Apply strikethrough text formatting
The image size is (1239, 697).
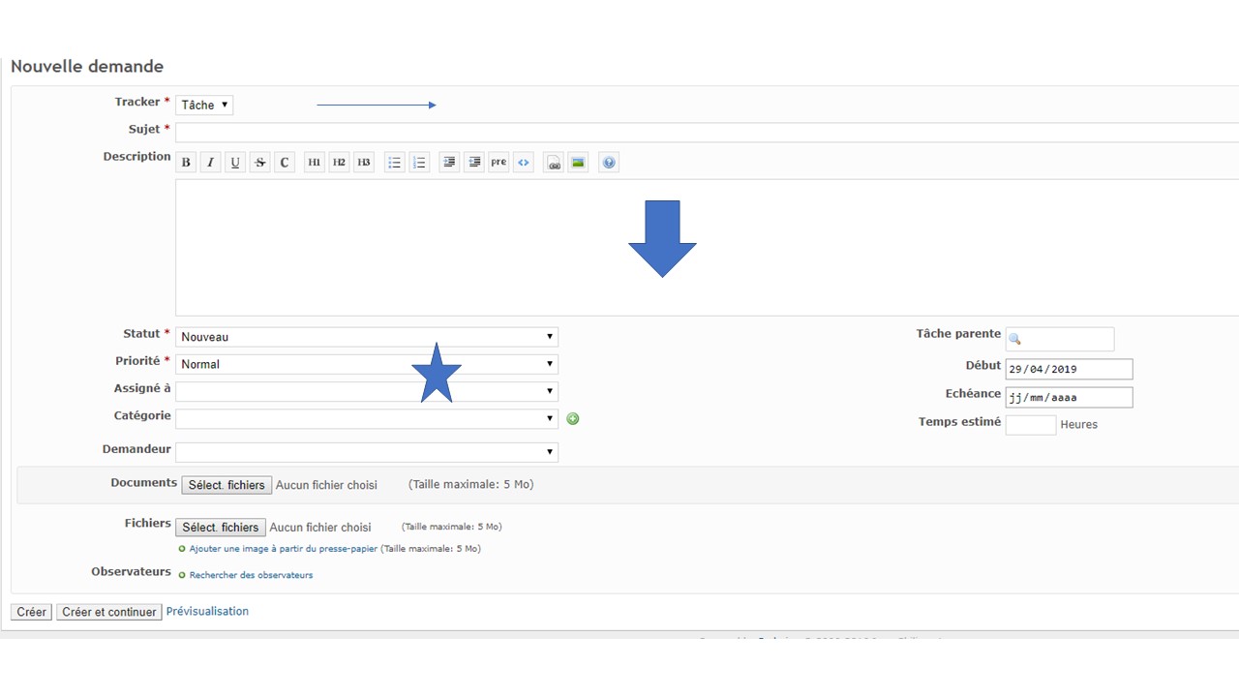[259, 163]
